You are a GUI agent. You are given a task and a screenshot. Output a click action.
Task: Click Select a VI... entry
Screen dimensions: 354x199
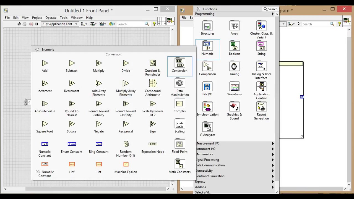click(203, 192)
